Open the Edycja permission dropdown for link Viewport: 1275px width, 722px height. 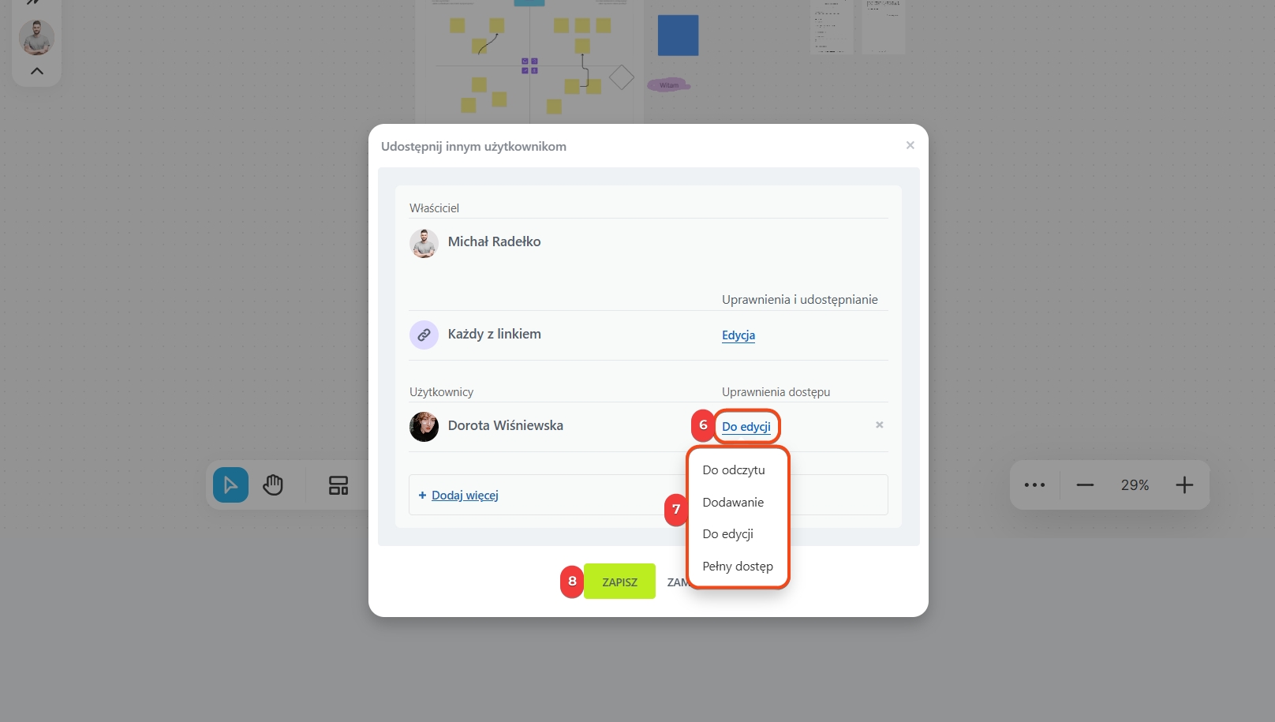[x=738, y=335]
